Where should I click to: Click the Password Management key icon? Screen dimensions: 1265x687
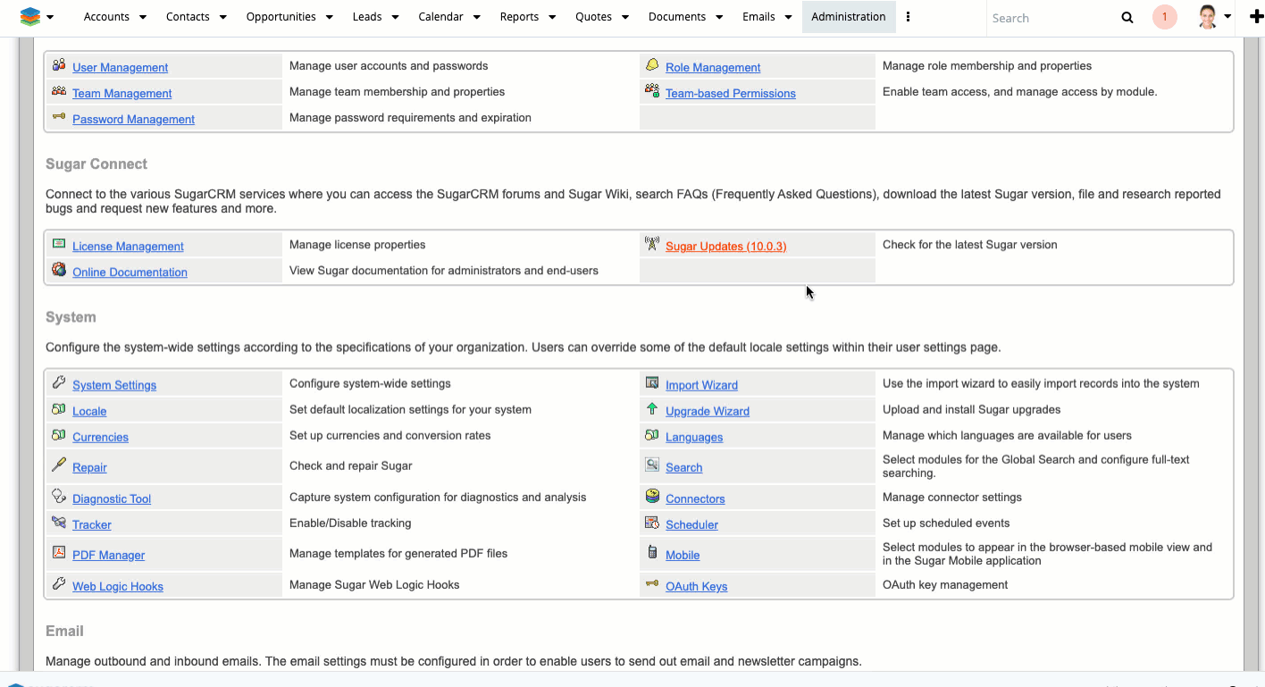59,117
